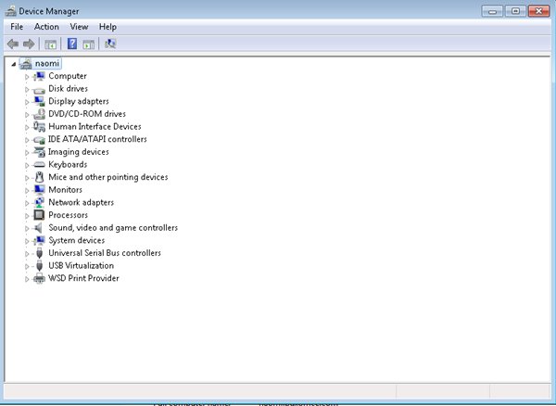
Task: Click Scan for hardware changes icon
Action: (110, 44)
